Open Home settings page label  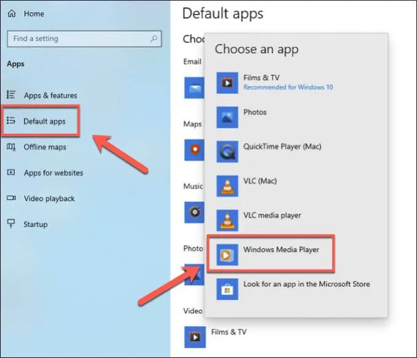pyautogui.click(x=34, y=13)
